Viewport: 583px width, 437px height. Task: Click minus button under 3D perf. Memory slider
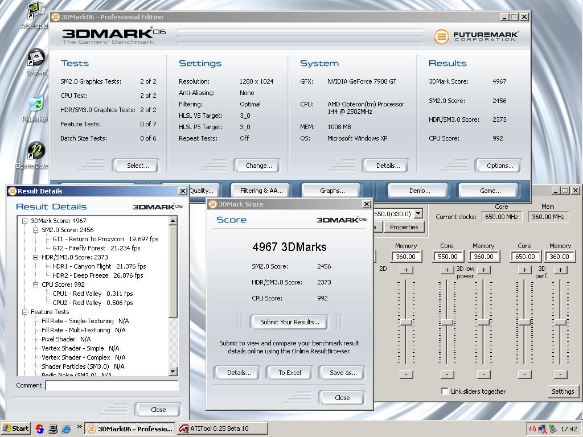click(560, 374)
